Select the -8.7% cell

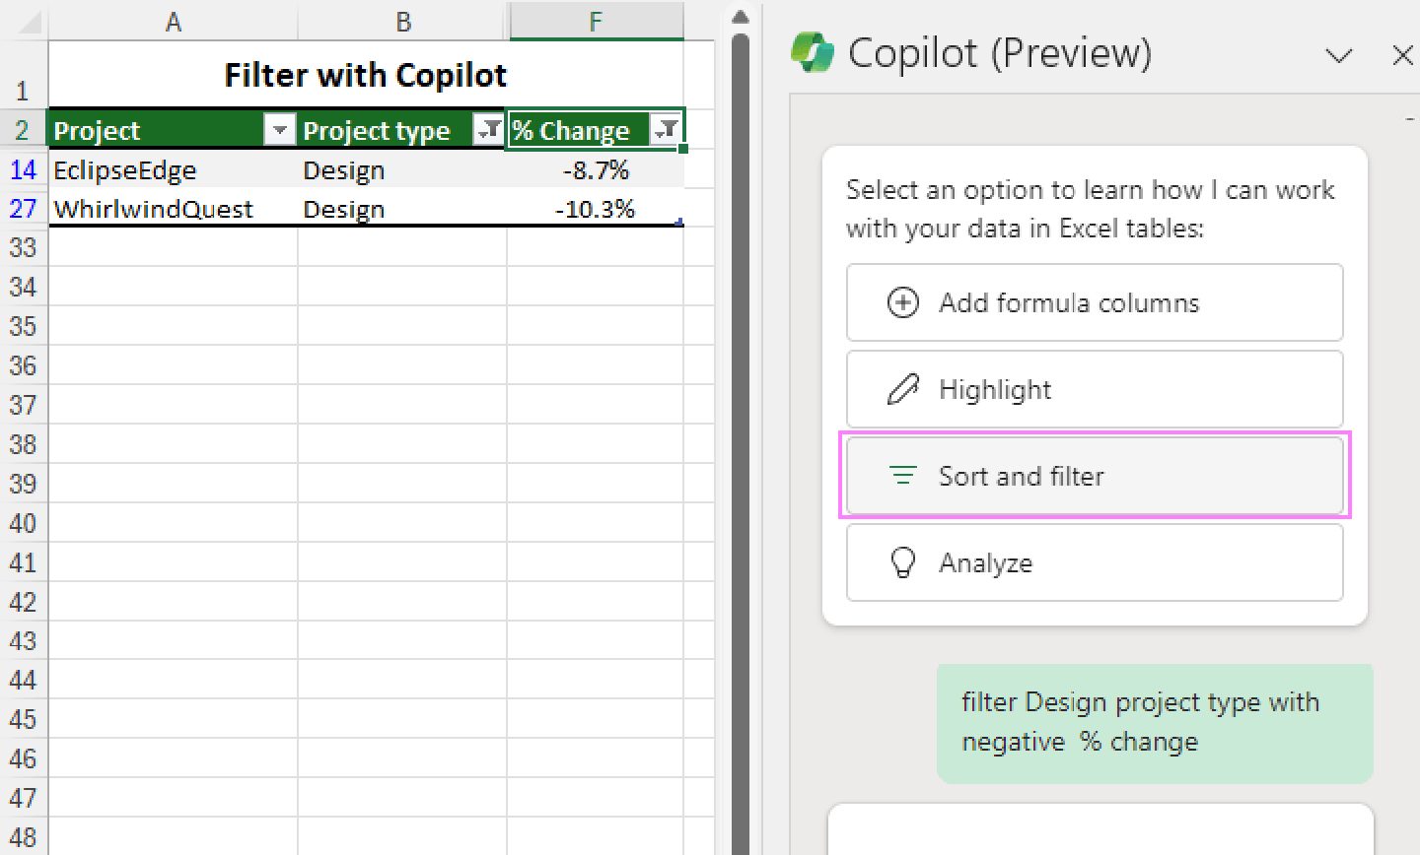pos(596,169)
